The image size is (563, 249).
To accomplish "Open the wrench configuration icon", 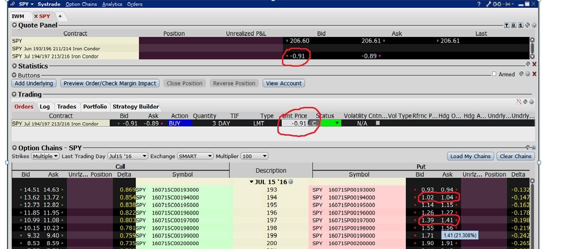I will (488, 4).
